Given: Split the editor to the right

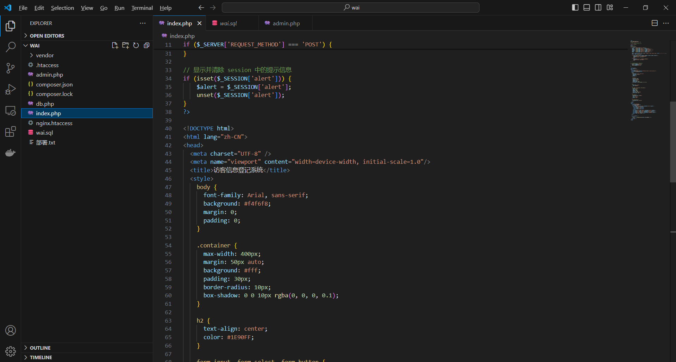Looking at the screenshot, I should point(655,23).
